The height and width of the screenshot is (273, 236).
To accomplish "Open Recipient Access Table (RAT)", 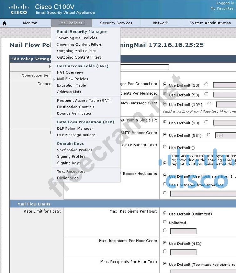I will (x=84, y=101).
